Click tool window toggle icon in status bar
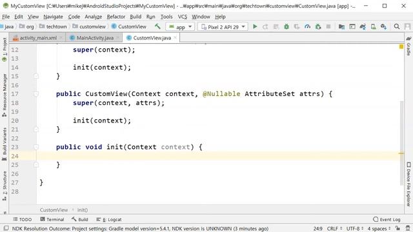This screenshot has height=232, width=413. (x=6, y=228)
